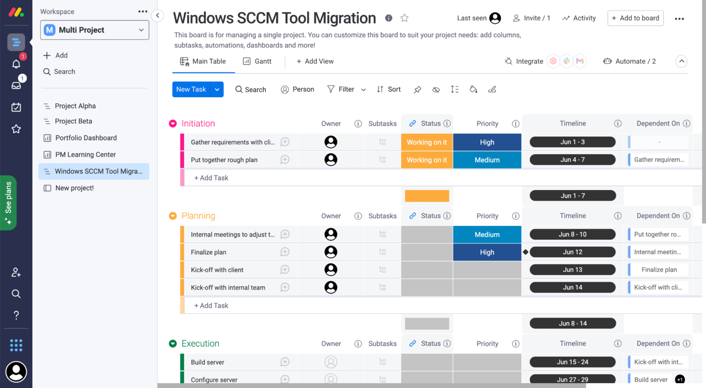Click the New Task button
The height and width of the screenshot is (388, 706).
tap(191, 89)
